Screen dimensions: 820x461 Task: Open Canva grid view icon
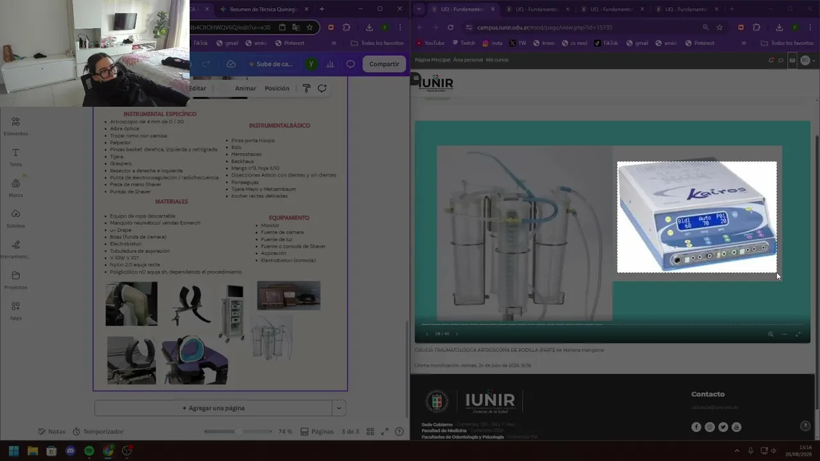coord(370,432)
